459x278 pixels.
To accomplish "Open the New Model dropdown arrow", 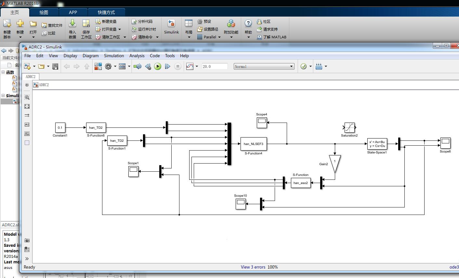I will tap(34, 66).
